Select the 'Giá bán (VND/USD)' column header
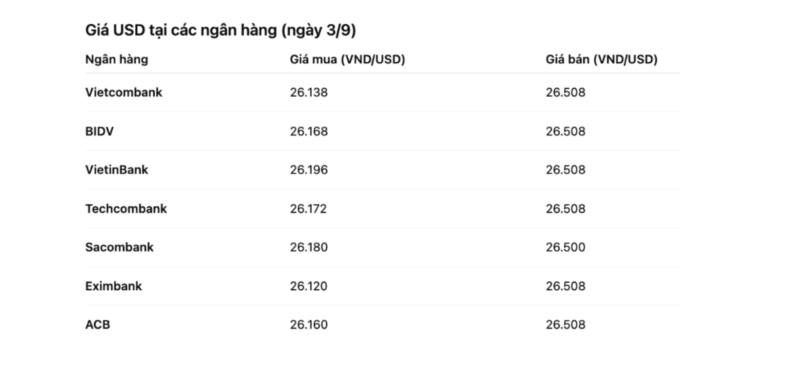Viewport: 789px width, 372px height. pos(601,60)
